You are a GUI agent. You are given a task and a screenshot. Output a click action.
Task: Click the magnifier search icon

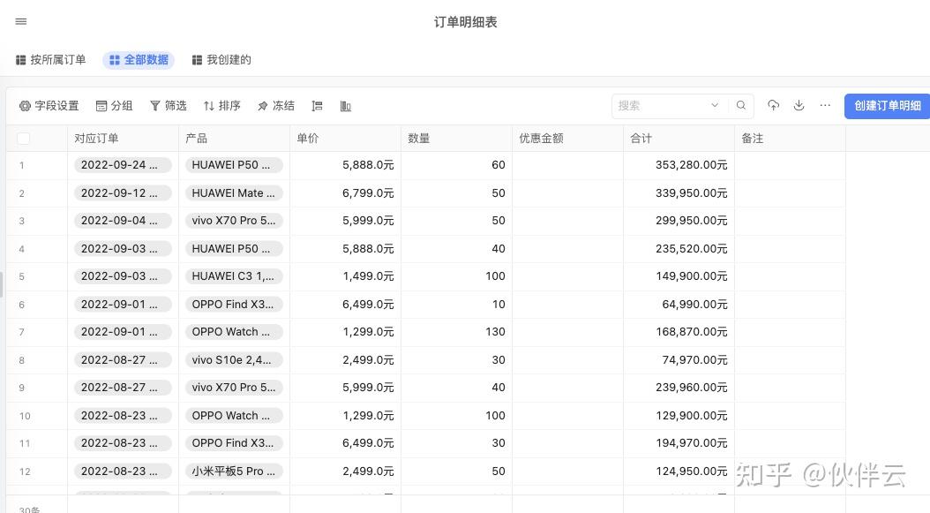pos(741,105)
